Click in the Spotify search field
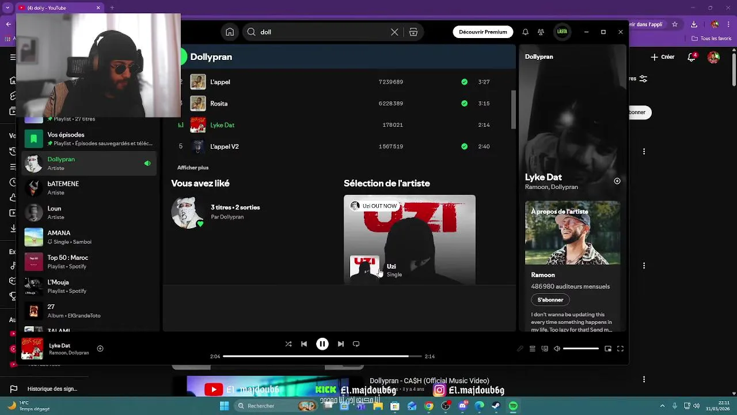This screenshot has width=737, height=415. (322, 32)
